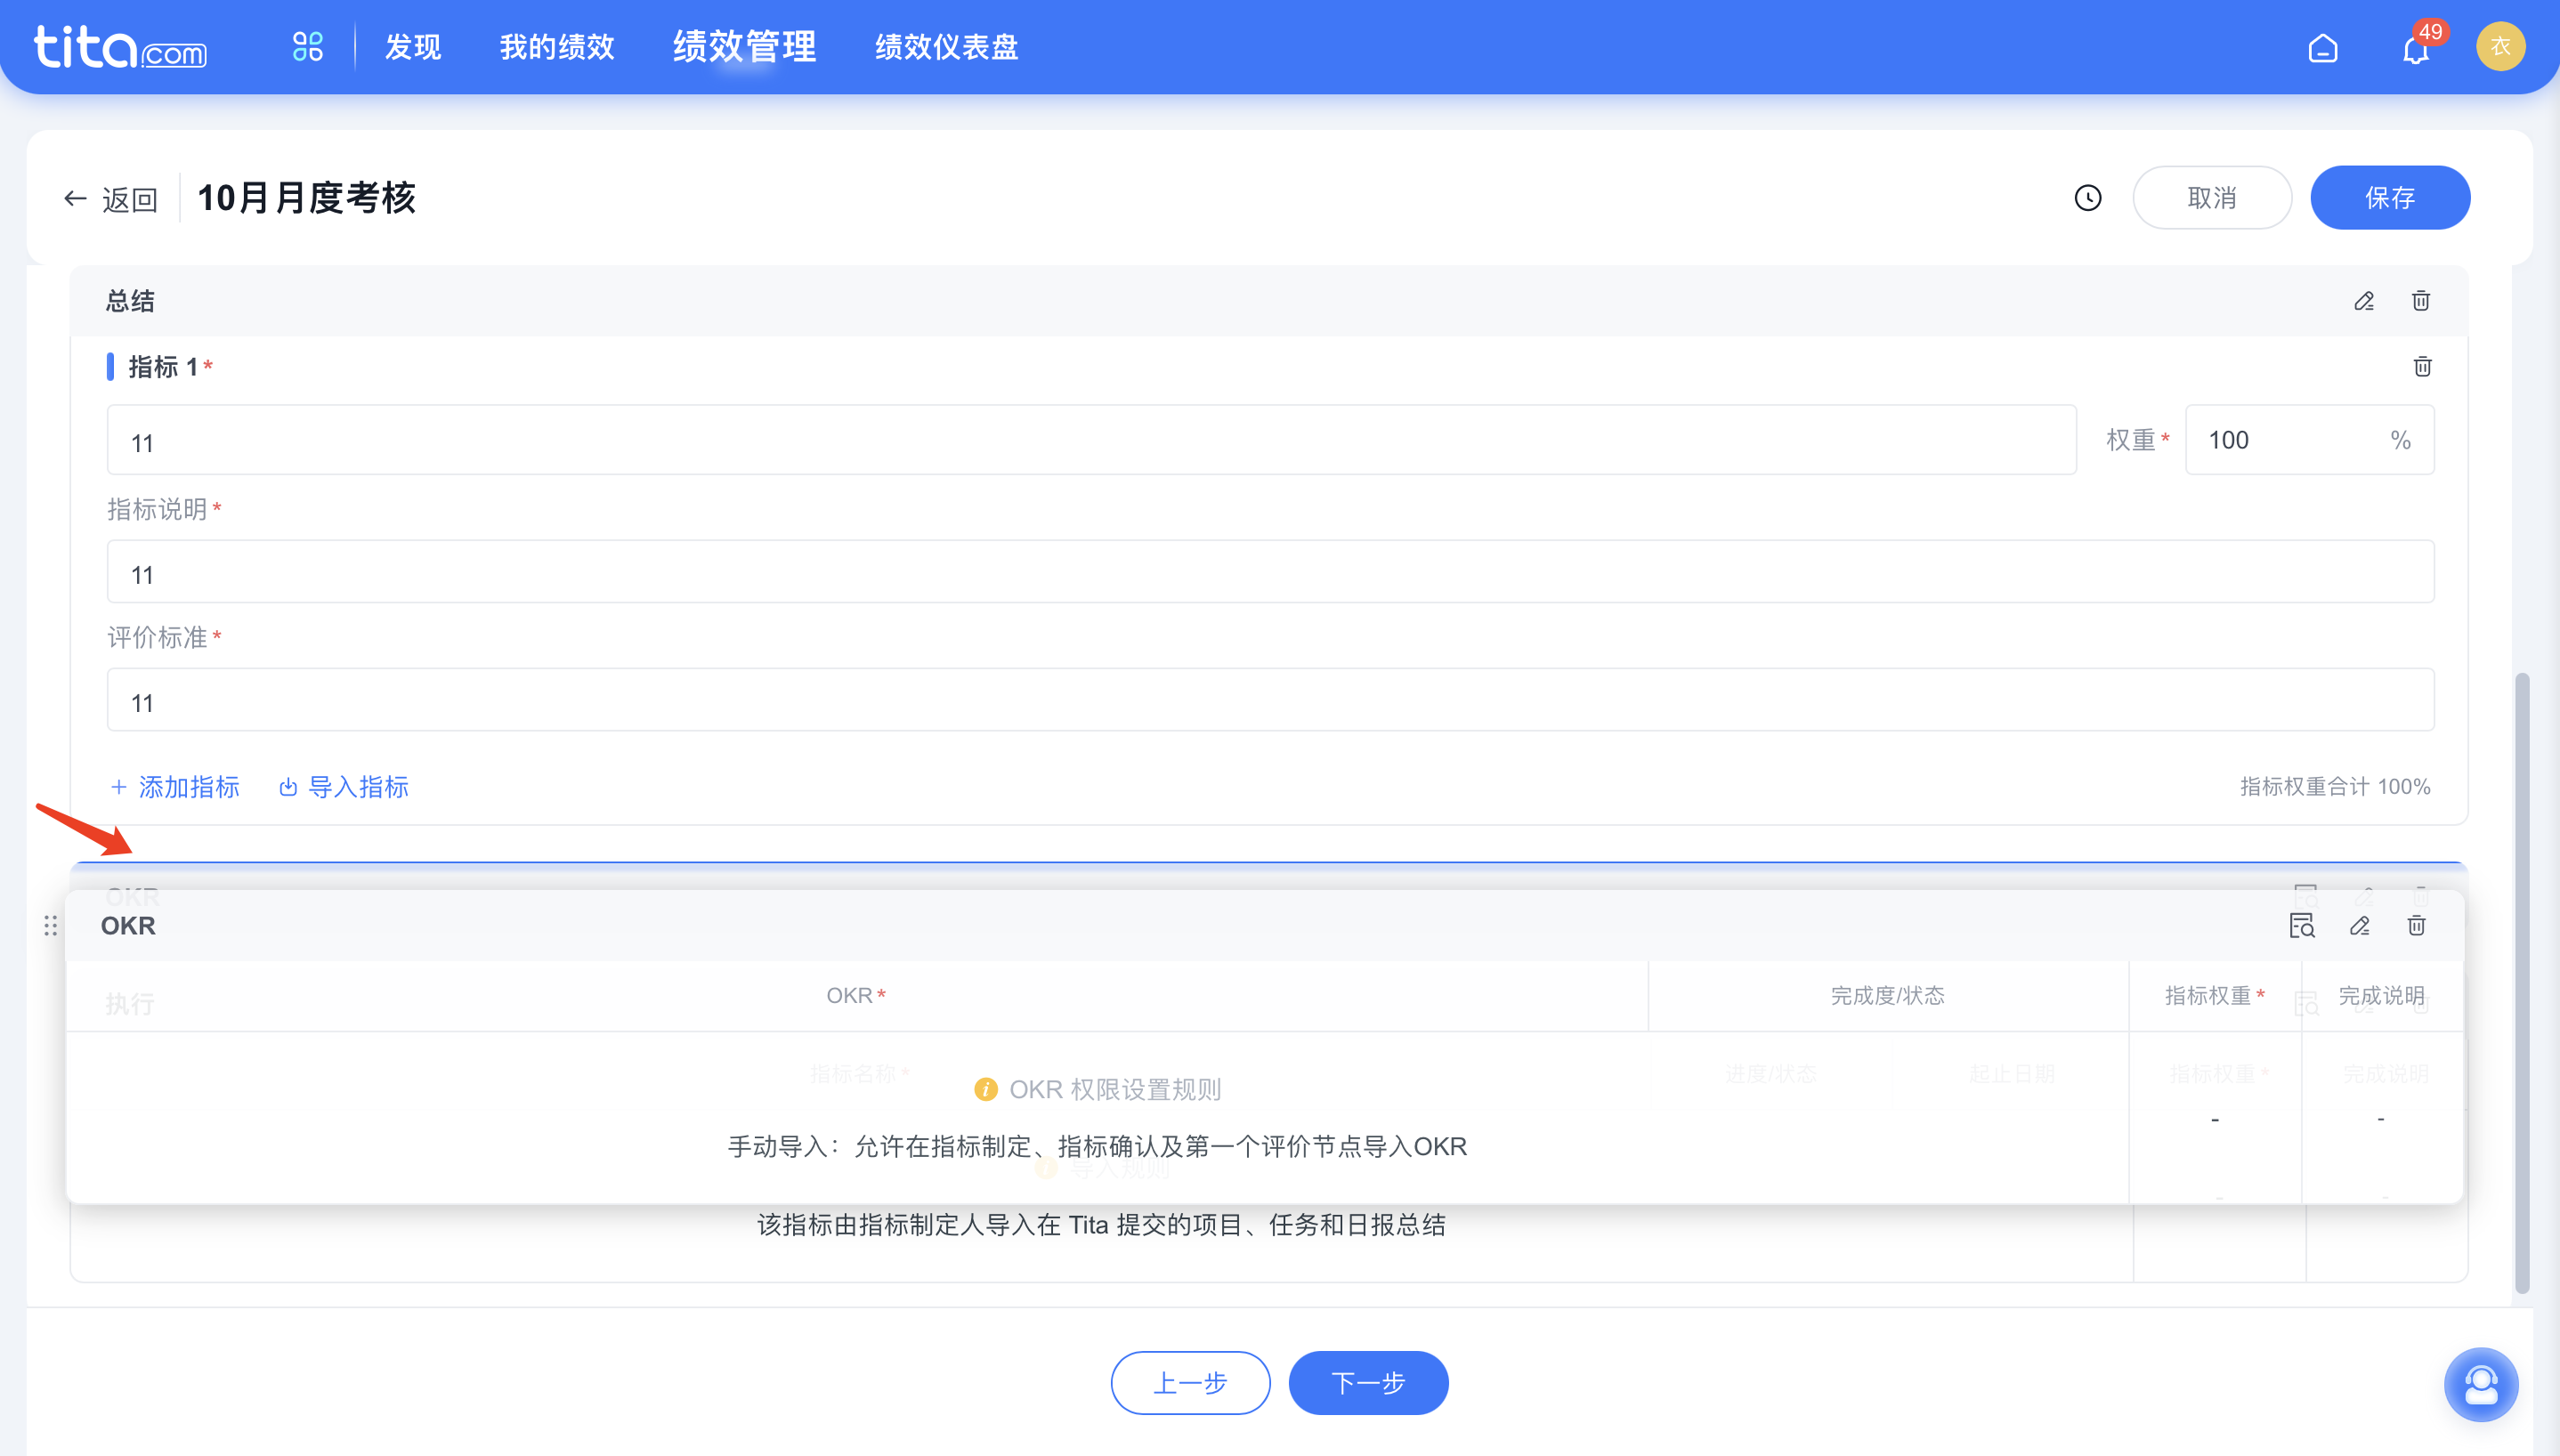Click the edit icon next to OKR
The image size is (2560, 1456).
(2362, 926)
